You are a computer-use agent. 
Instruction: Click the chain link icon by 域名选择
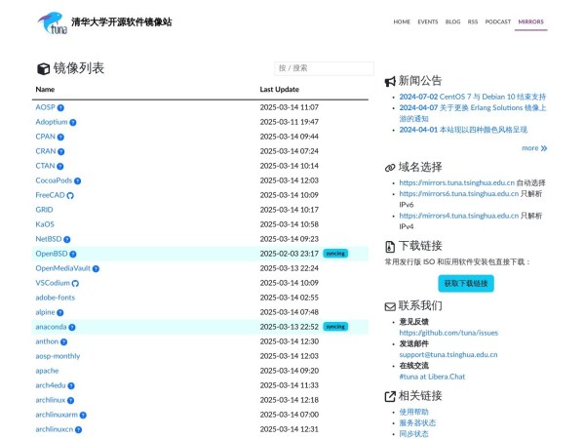(x=390, y=168)
